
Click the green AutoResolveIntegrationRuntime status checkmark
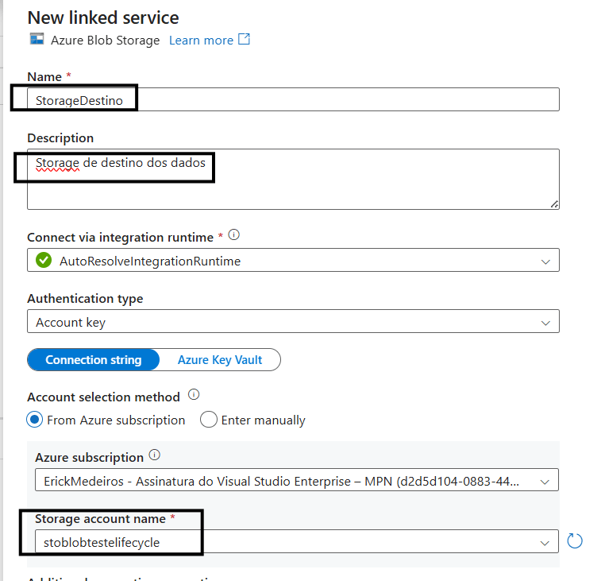(44, 261)
